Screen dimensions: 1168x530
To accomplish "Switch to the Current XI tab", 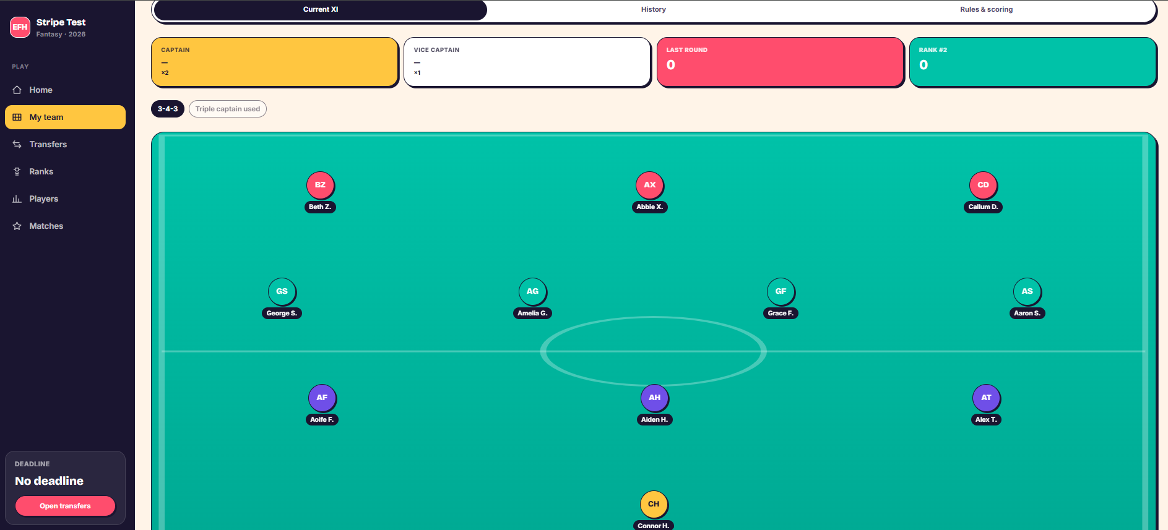I will click(x=321, y=10).
